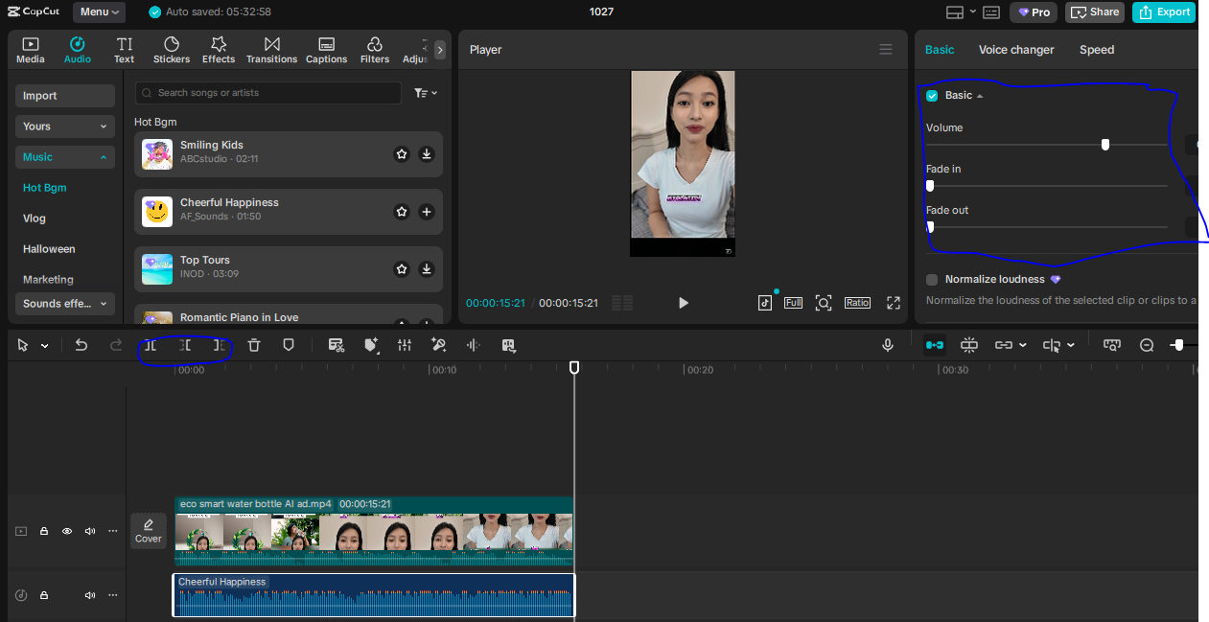
Task: Open the selection tool mode dropdown
Action: 45,346
